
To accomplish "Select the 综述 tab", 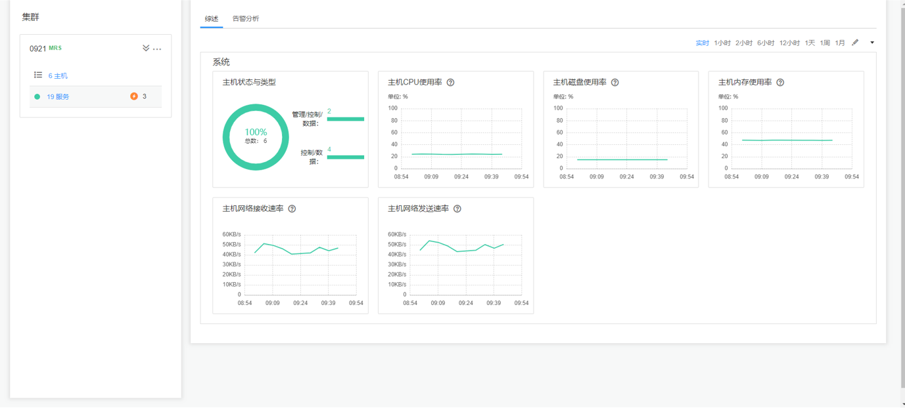I will pyautogui.click(x=212, y=19).
